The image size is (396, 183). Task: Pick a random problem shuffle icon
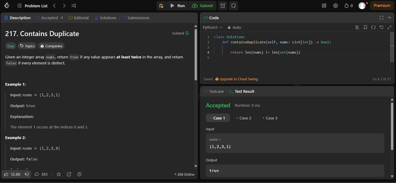pos(74,6)
